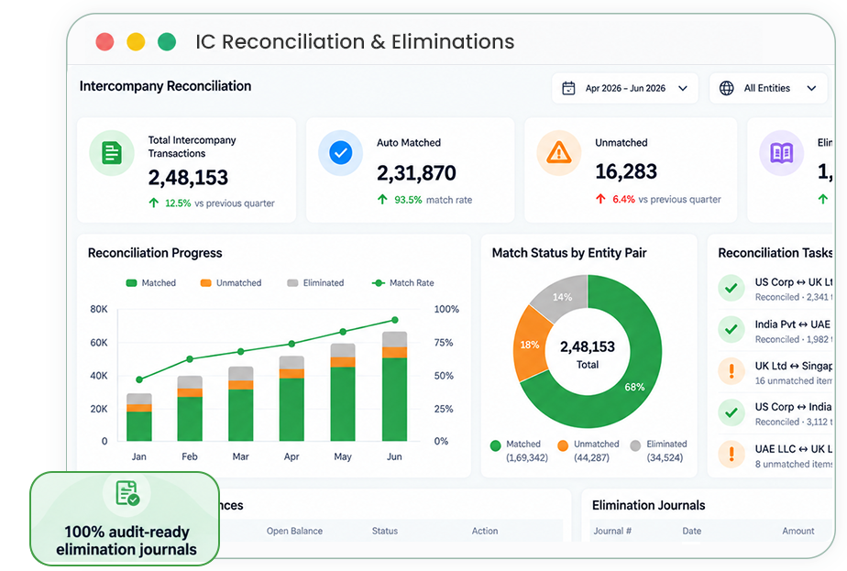Click the Match Rate point above May

pyautogui.click(x=343, y=332)
